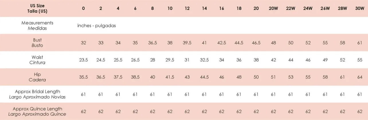Click the Hip Cadera row label
This screenshot has height=120, width=368.
coord(37,77)
